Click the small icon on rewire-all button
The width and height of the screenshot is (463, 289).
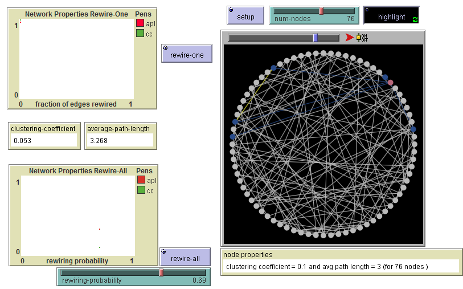(x=164, y=251)
